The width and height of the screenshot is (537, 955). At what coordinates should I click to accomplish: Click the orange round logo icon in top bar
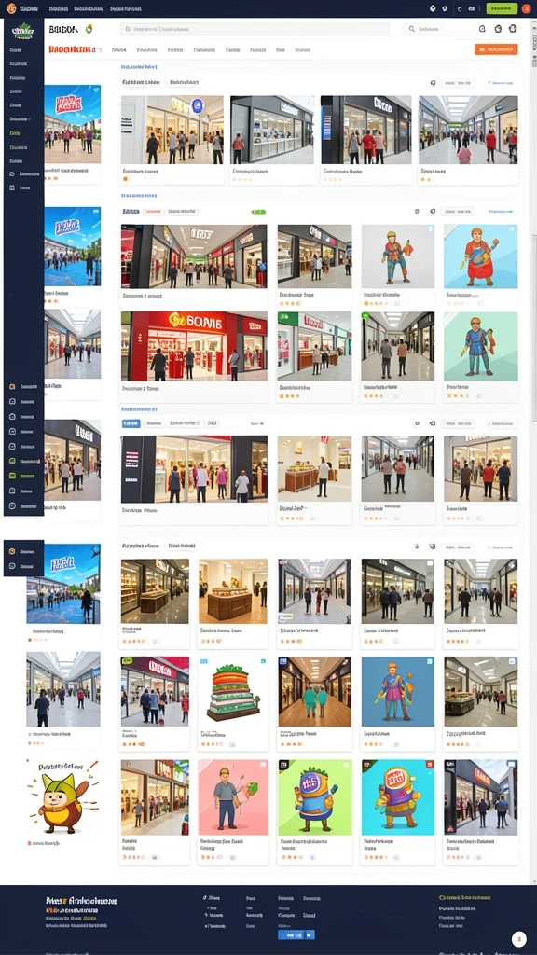click(11, 7)
